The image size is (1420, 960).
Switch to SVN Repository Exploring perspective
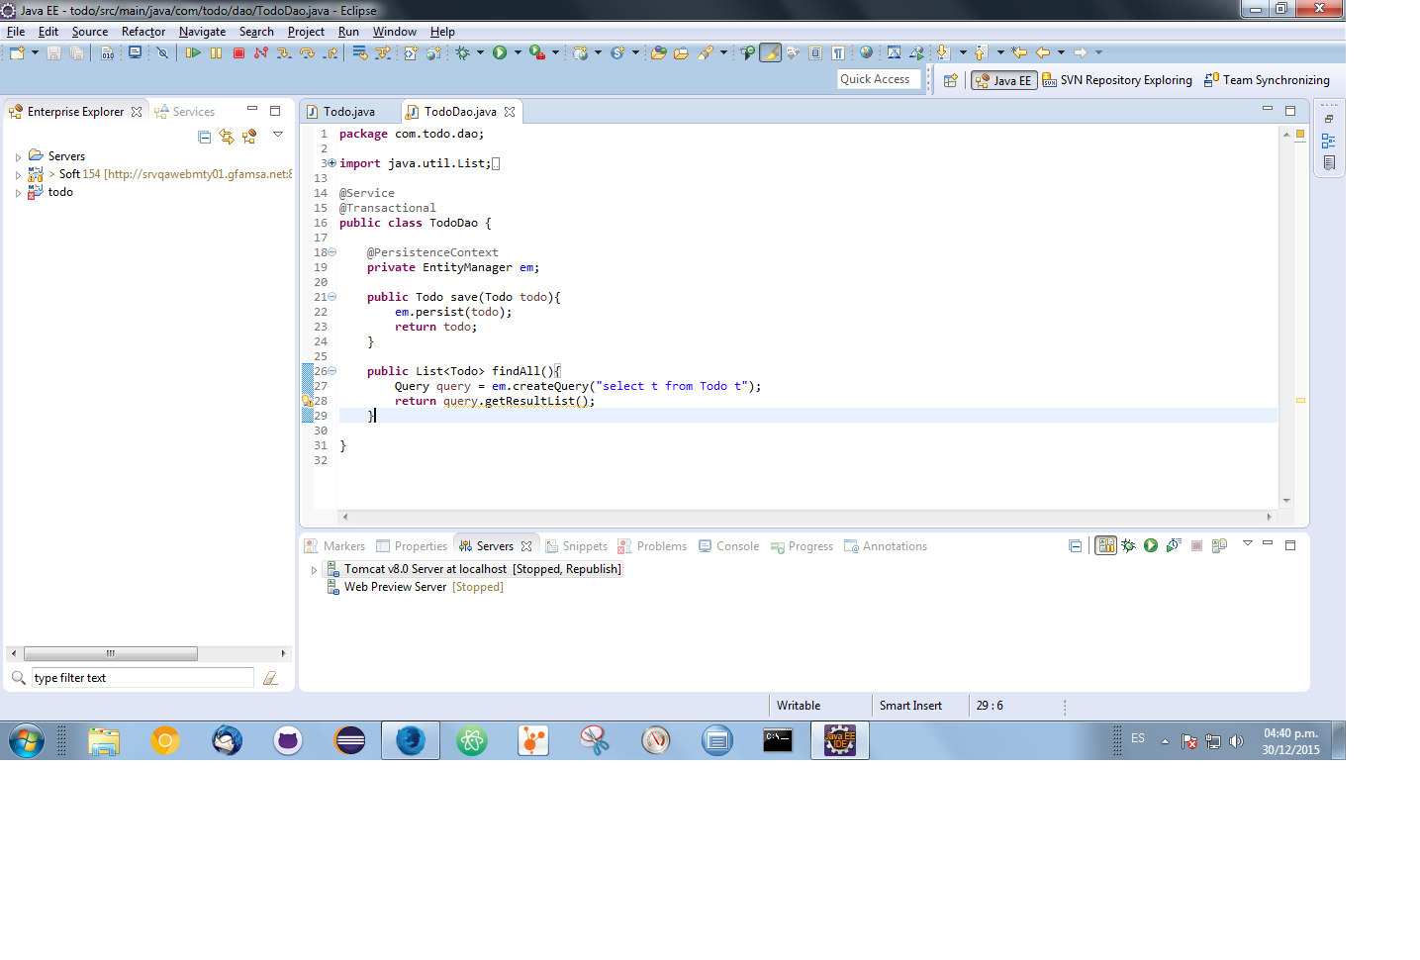tap(1117, 80)
